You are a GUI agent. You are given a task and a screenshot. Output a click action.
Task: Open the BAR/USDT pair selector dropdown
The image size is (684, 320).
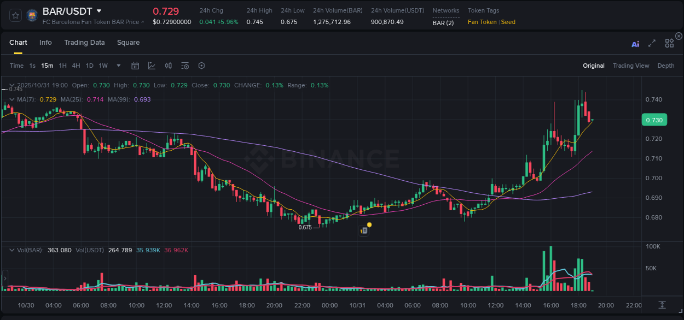coord(98,10)
